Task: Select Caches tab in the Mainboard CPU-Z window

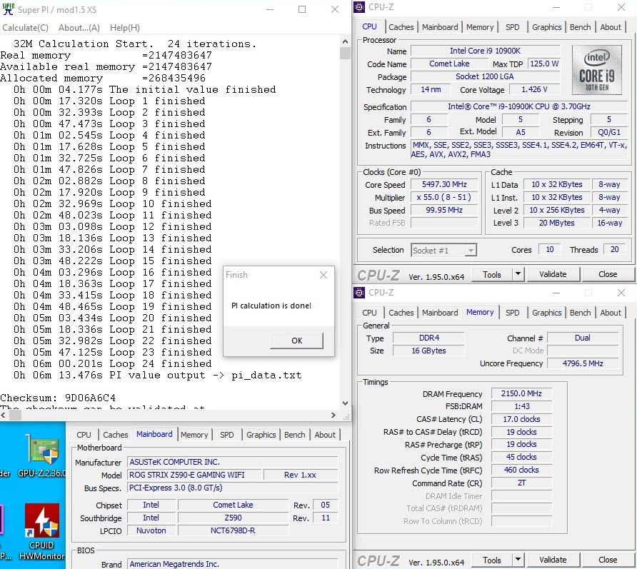Action: pyautogui.click(x=116, y=435)
